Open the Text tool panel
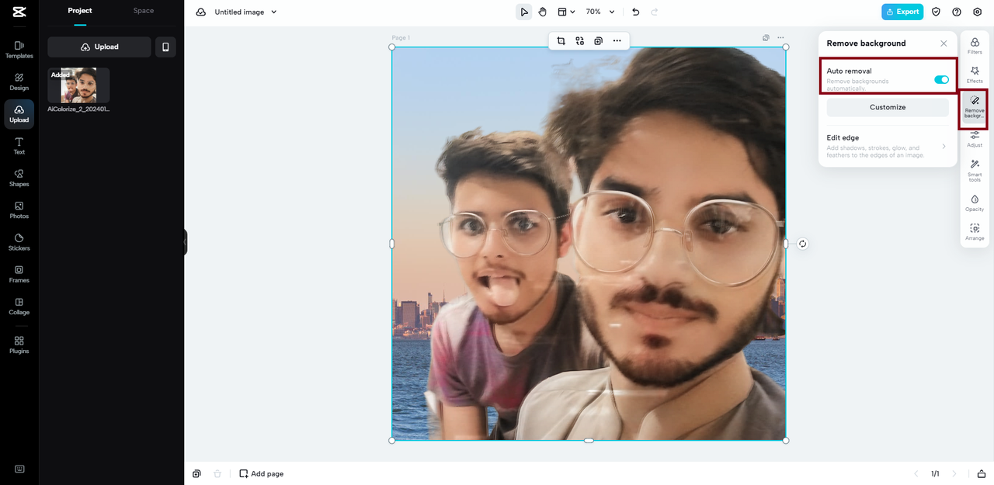 click(x=19, y=146)
